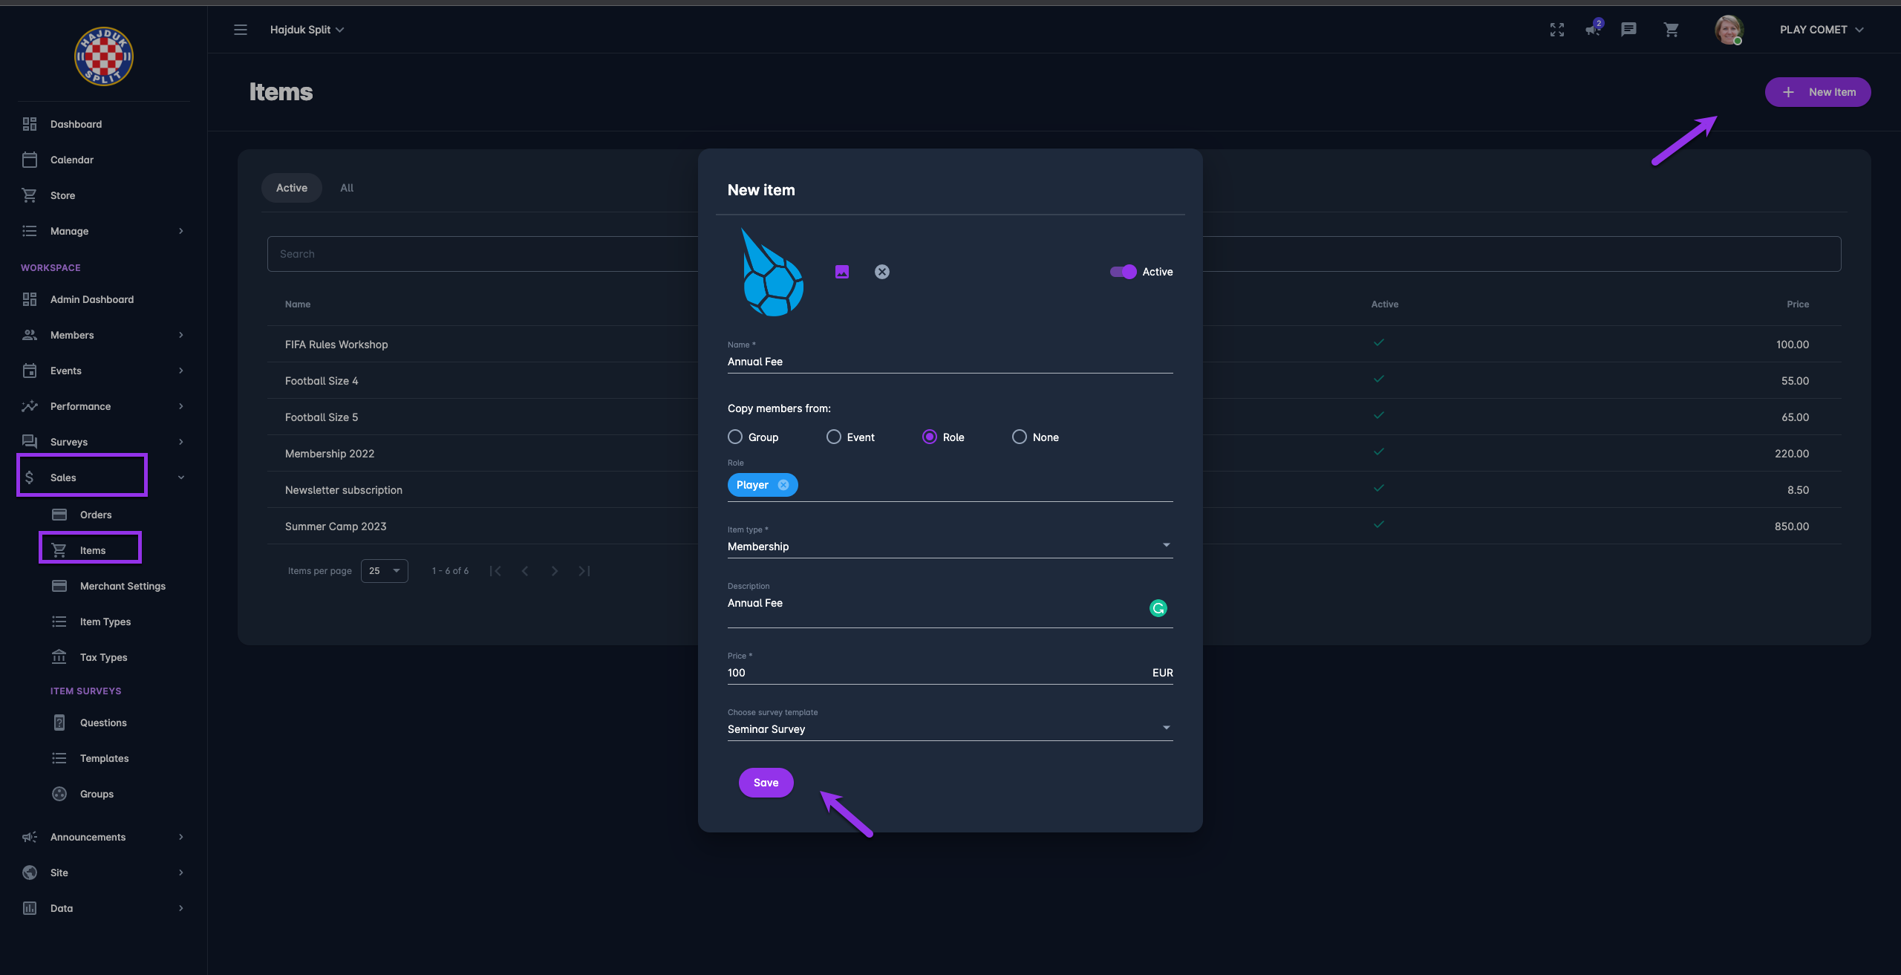
Task: Open items per page dropdown
Action: click(384, 570)
